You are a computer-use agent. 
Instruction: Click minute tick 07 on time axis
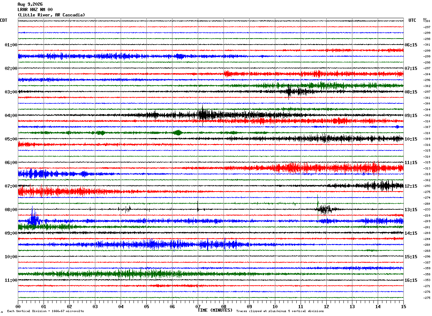coord(198,306)
